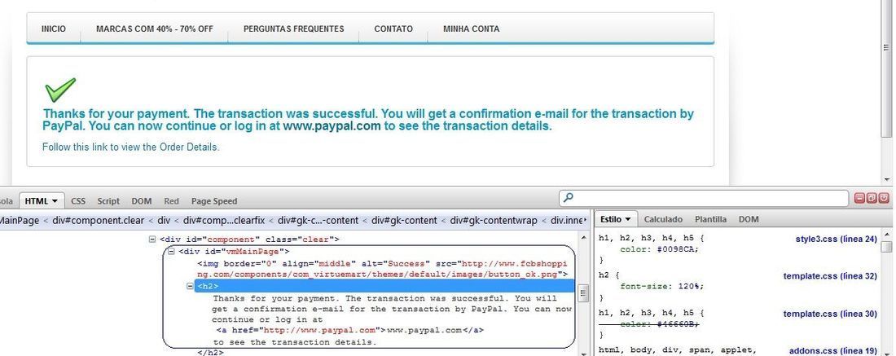Image resolution: width=896 pixels, height=356 pixels.
Task: Open the CONTATO menu item
Action: 393,29
